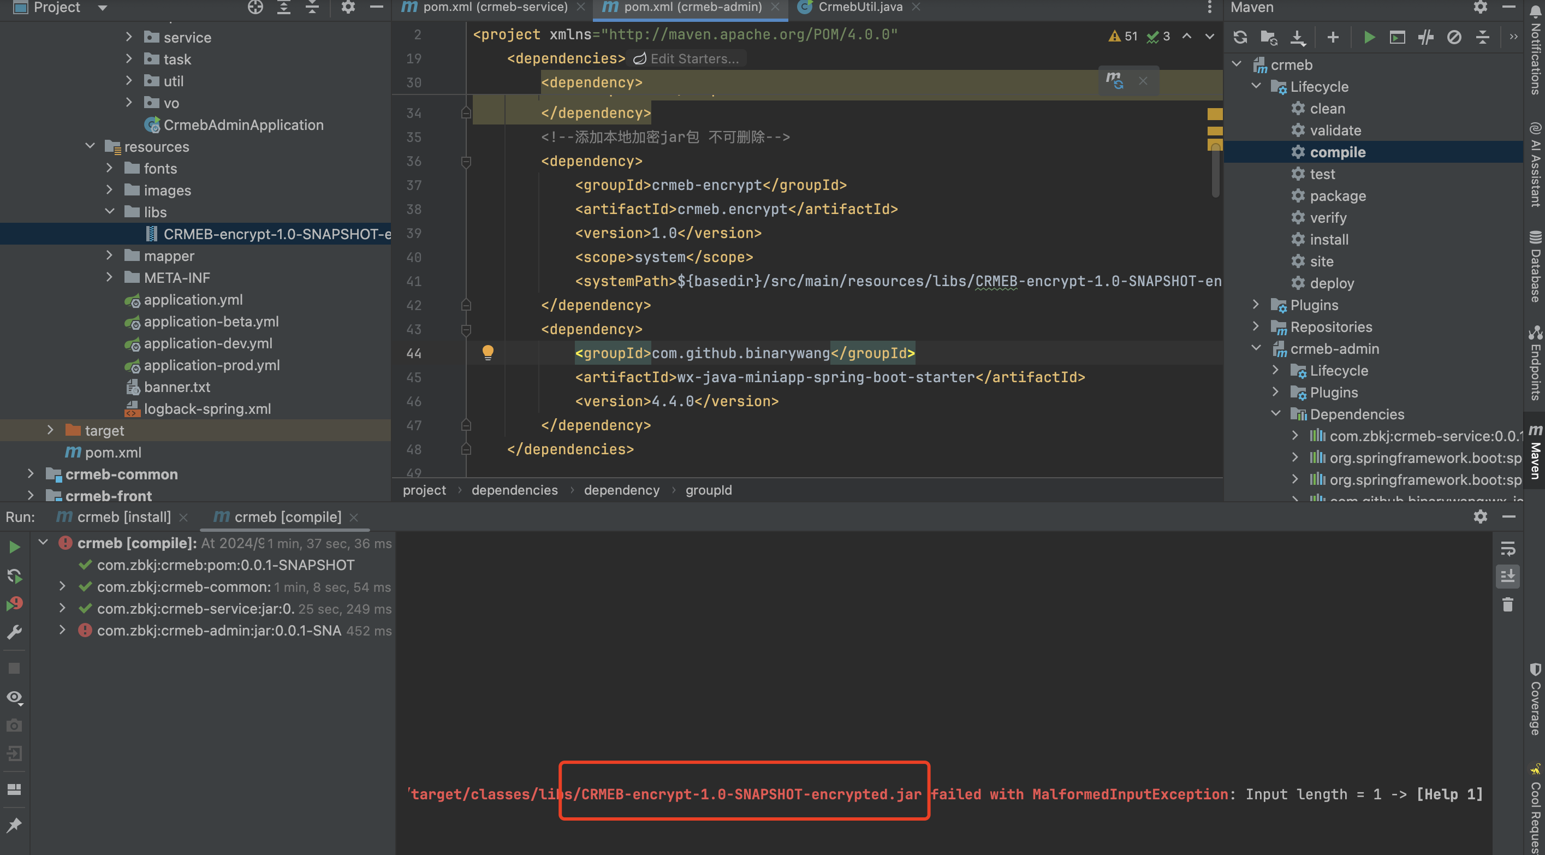The image size is (1545, 855).
Task: Clear console output with trash icon
Action: tap(1507, 604)
